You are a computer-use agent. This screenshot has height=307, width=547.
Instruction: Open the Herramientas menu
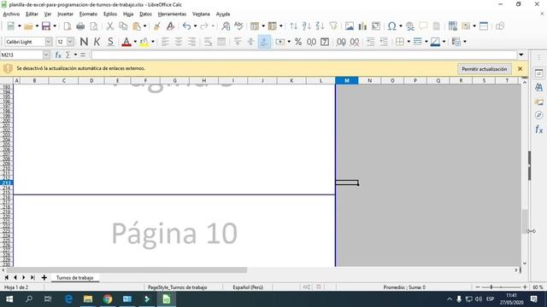click(x=172, y=14)
